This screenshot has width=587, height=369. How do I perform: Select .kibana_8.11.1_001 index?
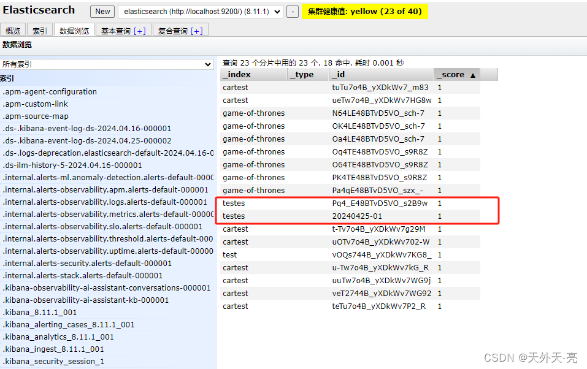(x=40, y=313)
